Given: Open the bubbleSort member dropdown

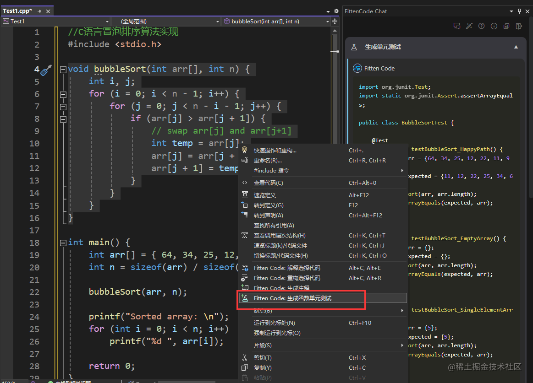Looking at the screenshot, I should (x=276, y=22).
